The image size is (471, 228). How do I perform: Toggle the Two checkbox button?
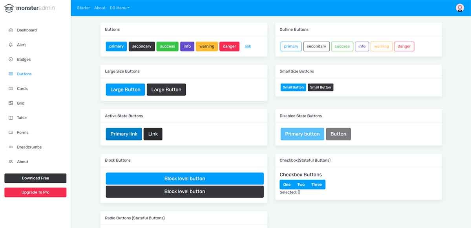(301, 184)
